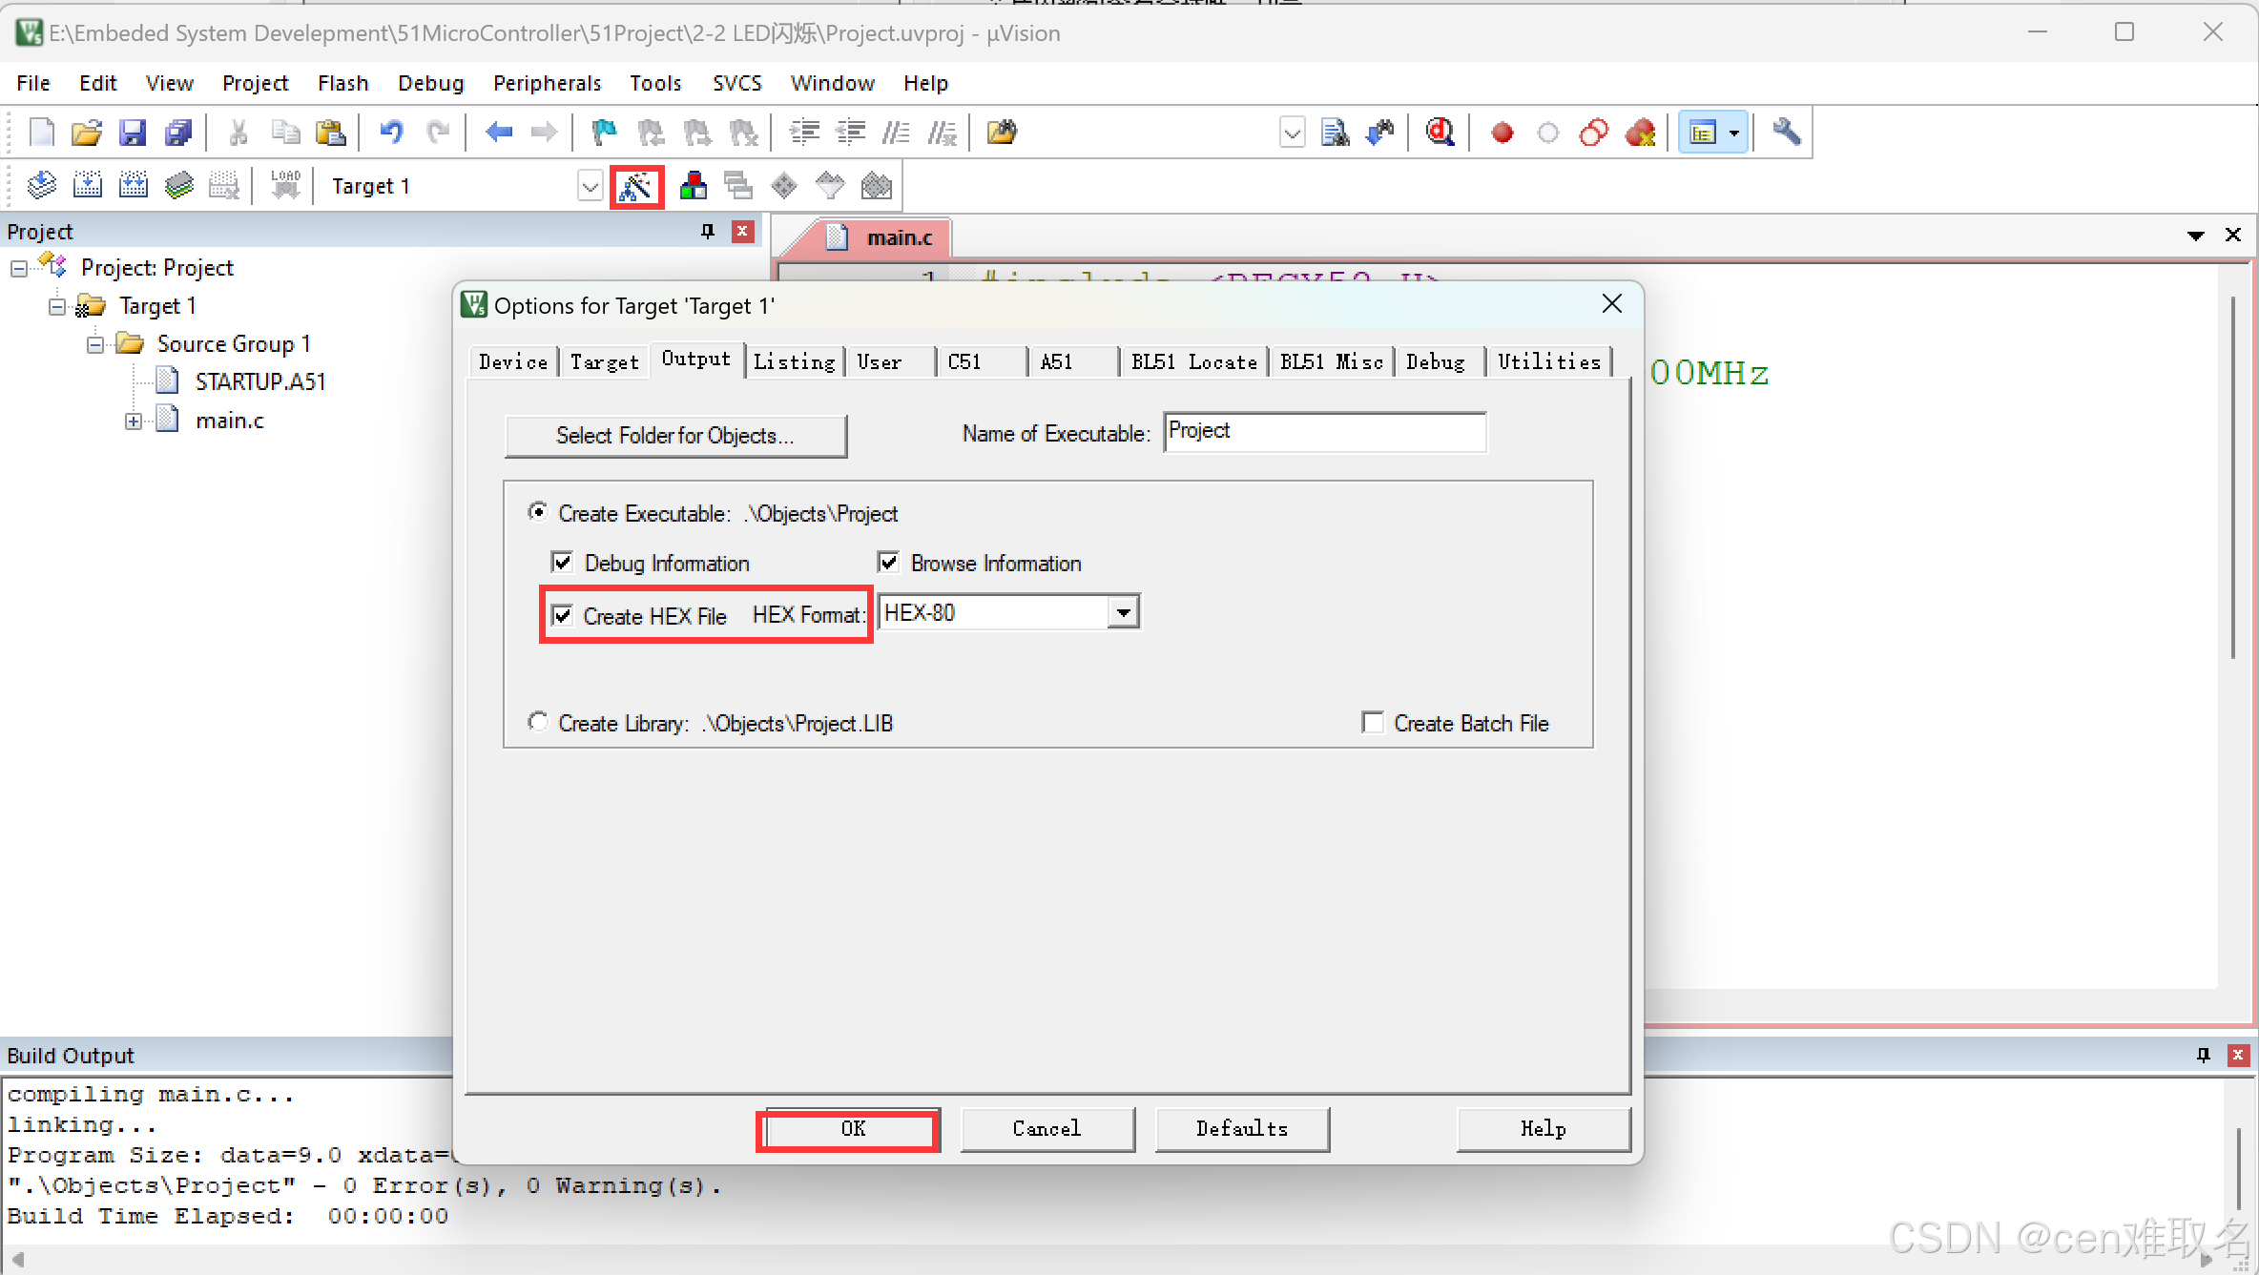This screenshot has height=1275, width=2259.
Task: Open the Flash menu
Action: coord(342,83)
